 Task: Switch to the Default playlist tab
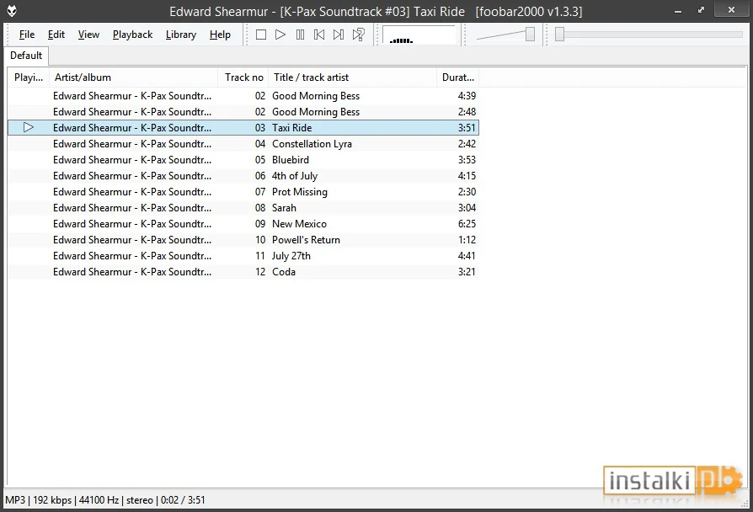coord(26,56)
